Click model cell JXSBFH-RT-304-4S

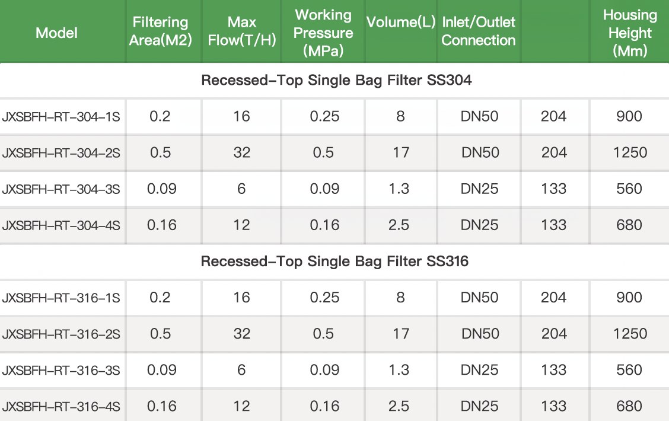61,225
